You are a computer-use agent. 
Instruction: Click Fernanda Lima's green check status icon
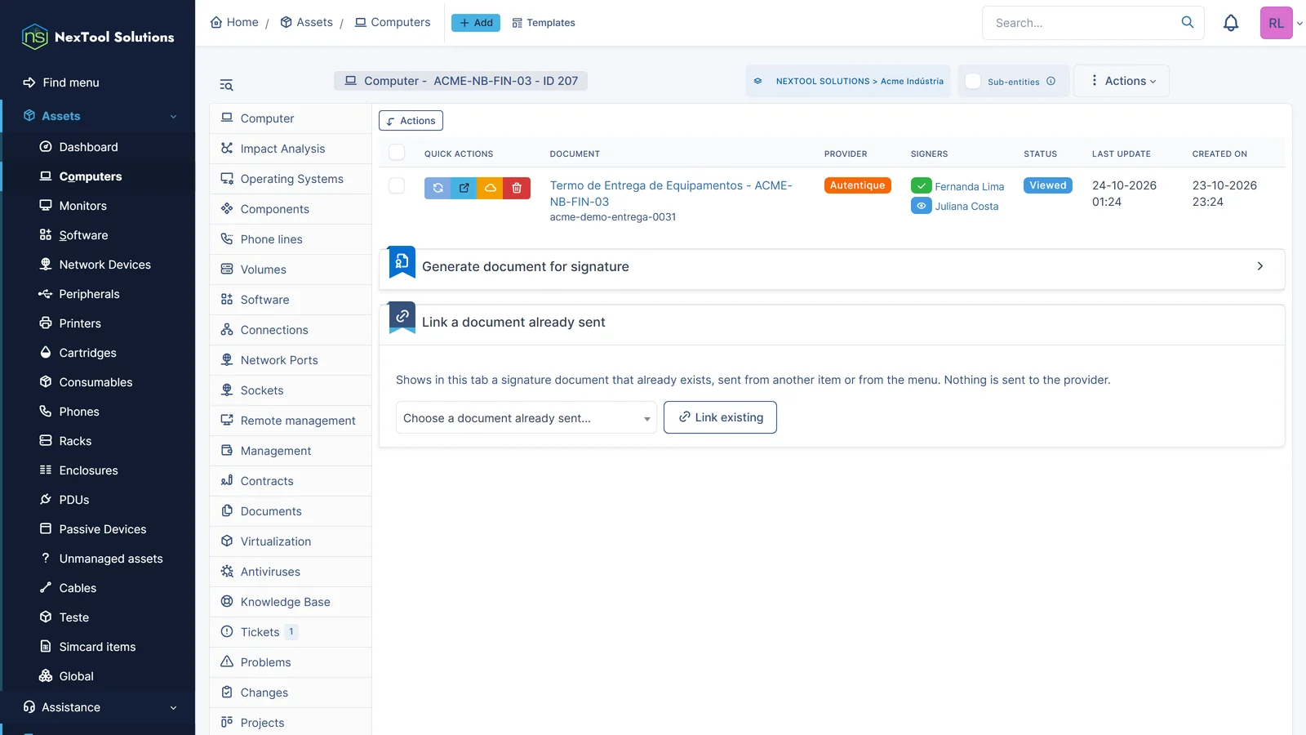[921, 186]
